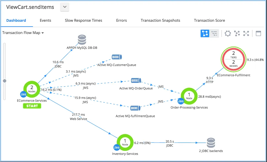Viewport: 267px width, 162px height.
Task: Click the Java badge on ECommerce-Services
Action: [x=23, y=94]
